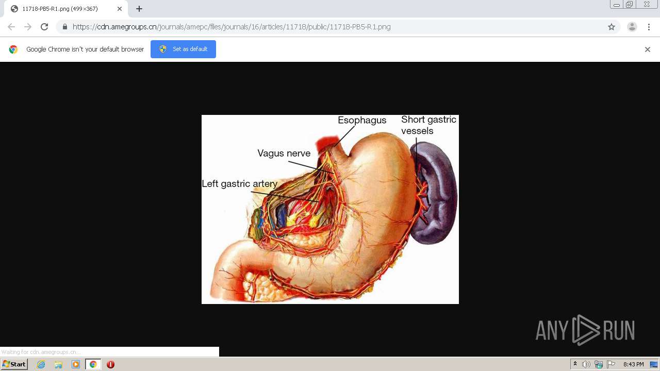
Task: Click the Chrome taskbar button
Action: pyautogui.click(x=93, y=364)
